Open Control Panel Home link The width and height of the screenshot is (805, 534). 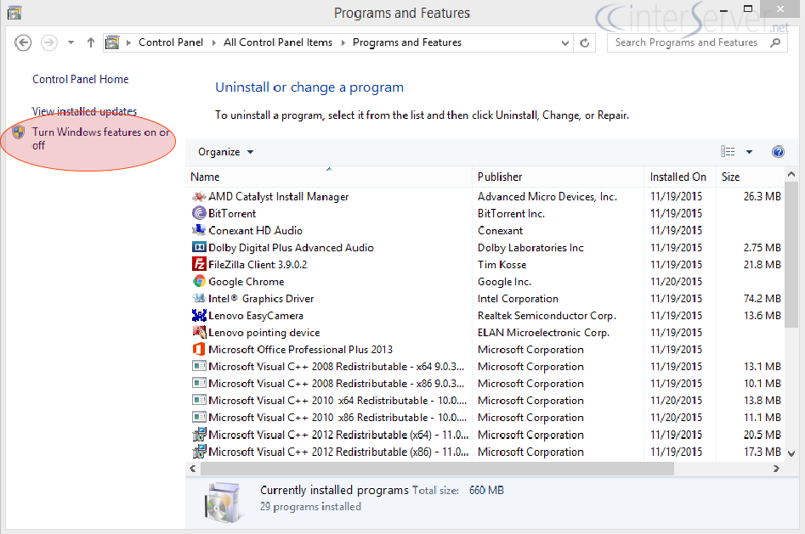click(x=81, y=80)
